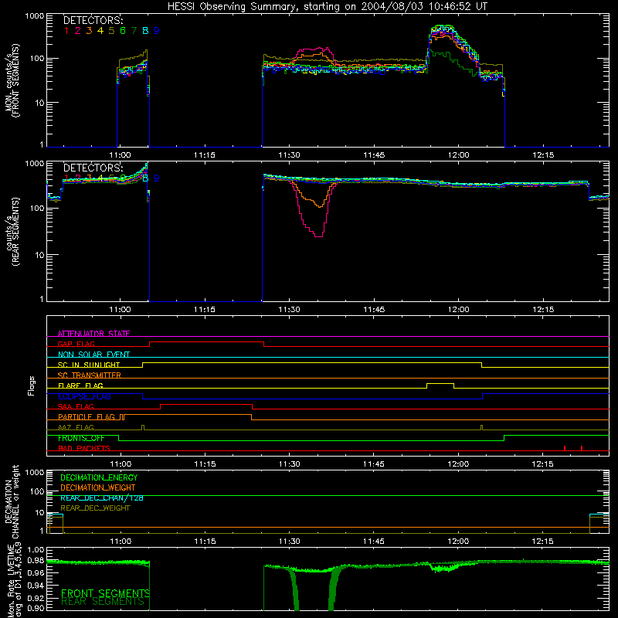Click the 0.92 tick label on the livetime axis
The height and width of the screenshot is (618, 618).
36,598
